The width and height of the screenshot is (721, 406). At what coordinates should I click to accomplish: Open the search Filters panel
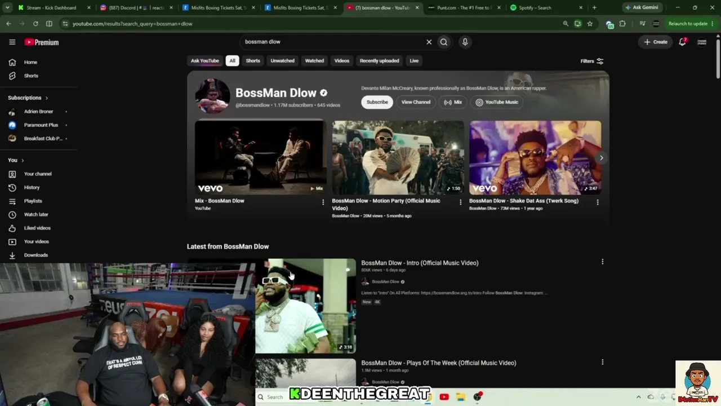pyautogui.click(x=592, y=61)
